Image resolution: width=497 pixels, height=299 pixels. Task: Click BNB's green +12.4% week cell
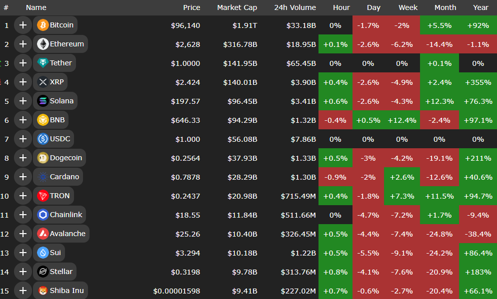tap(402, 120)
